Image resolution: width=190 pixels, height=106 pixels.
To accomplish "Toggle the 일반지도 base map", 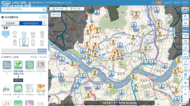I will [185, 12].
